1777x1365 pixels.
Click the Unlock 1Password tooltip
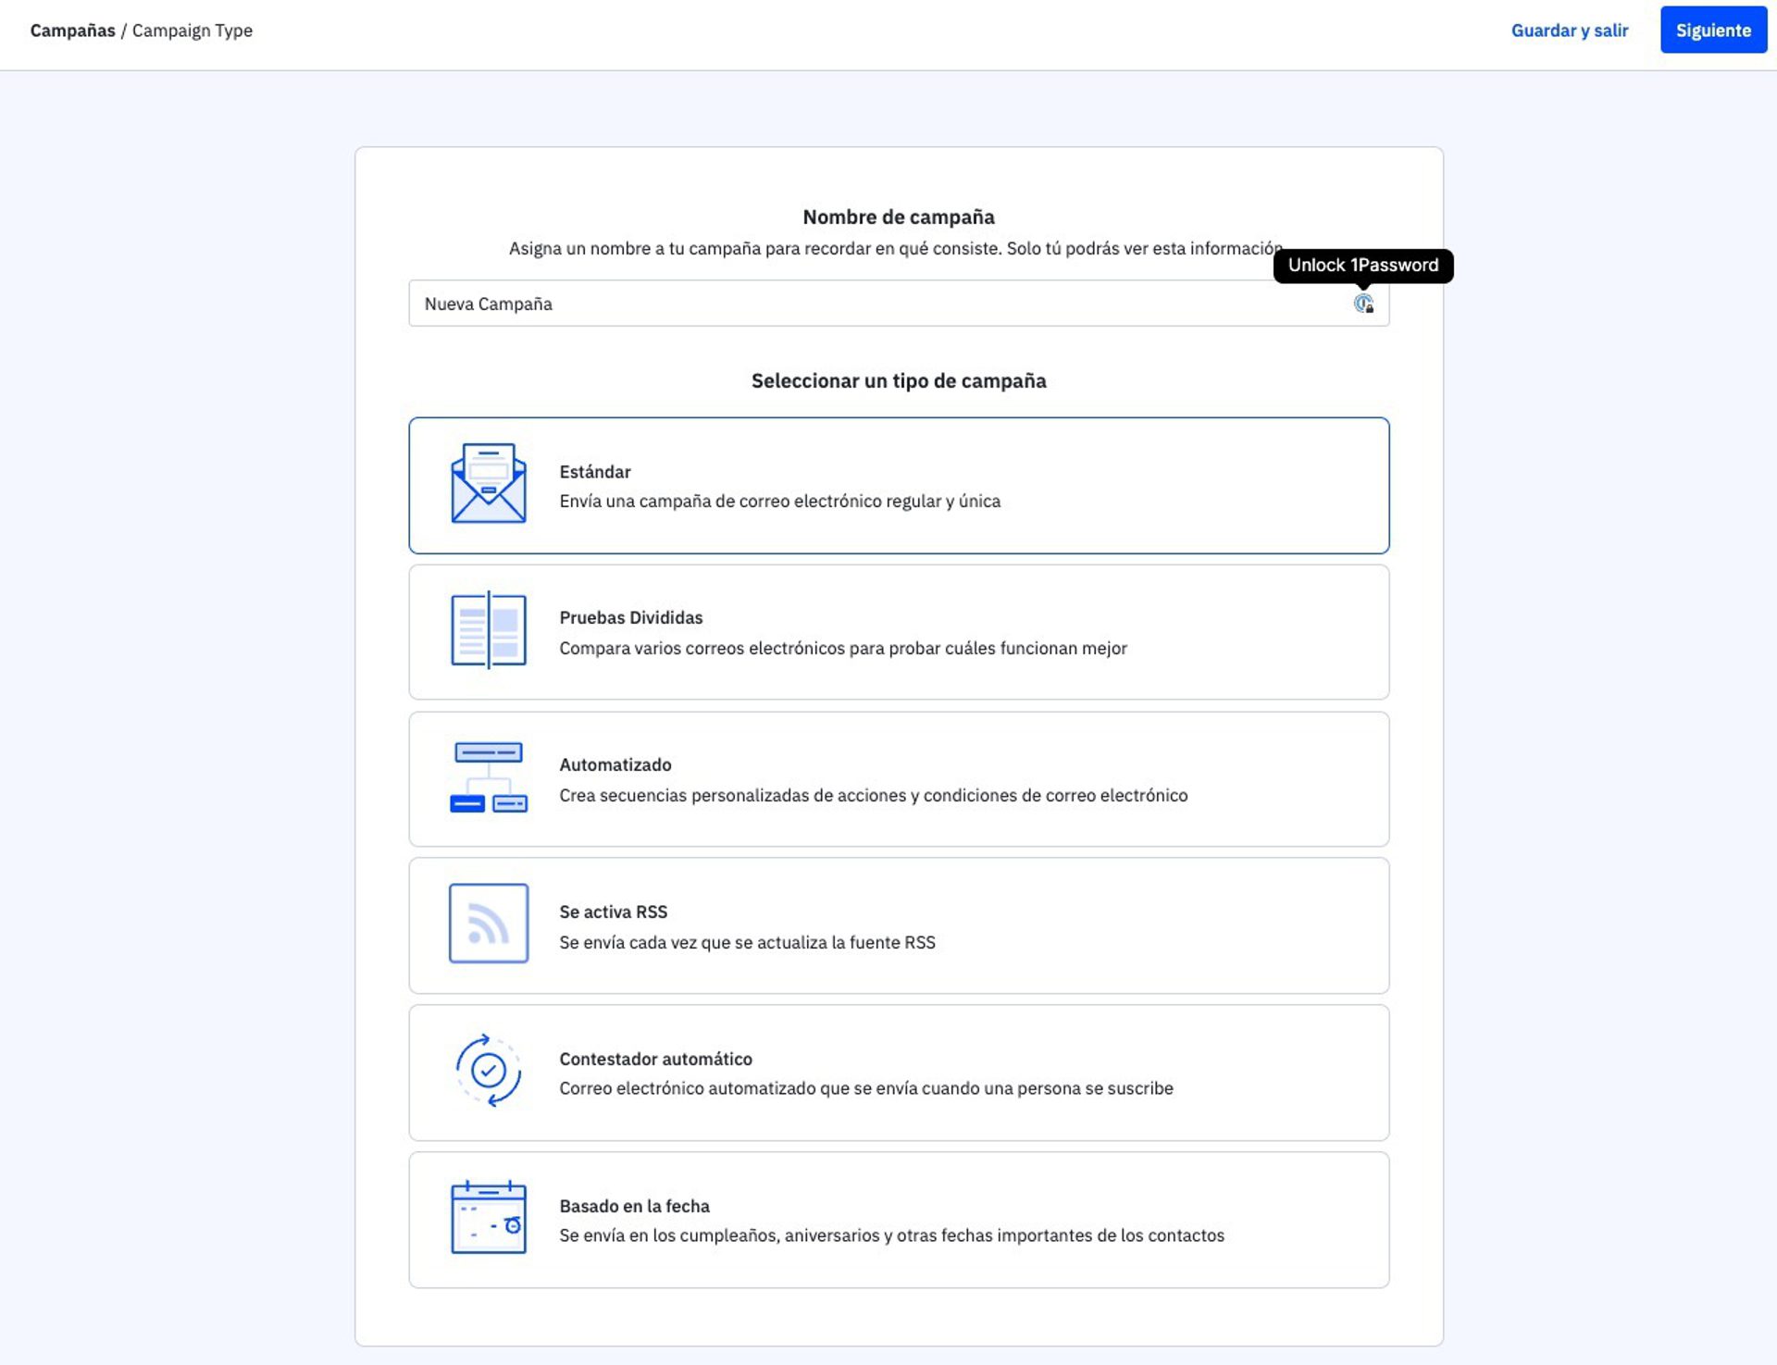pyautogui.click(x=1362, y=266)
